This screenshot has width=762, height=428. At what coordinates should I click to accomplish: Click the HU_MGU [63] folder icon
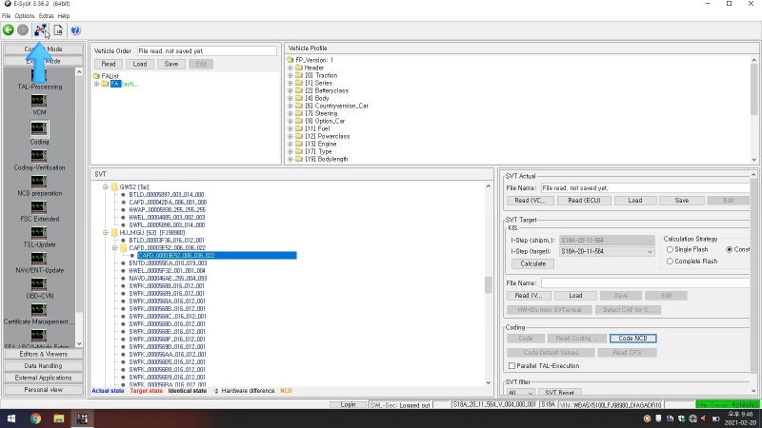114,232
